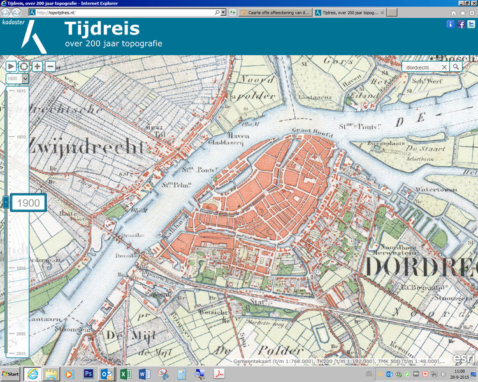
Task: Go forward in Internet Explorer
Action: pyautogui.click(x=16, y=13)
